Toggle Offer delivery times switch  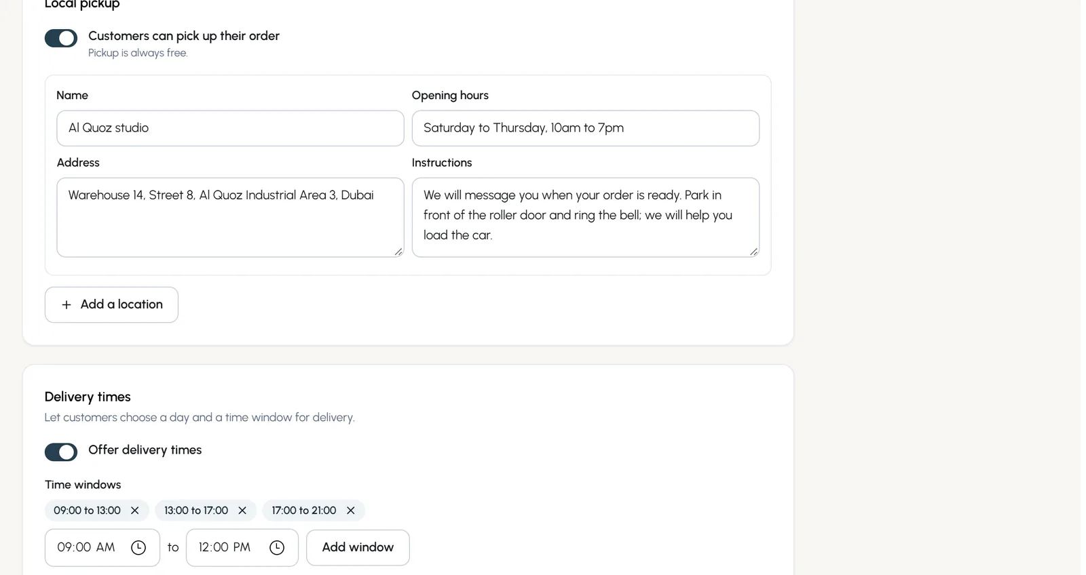(61, 452)
